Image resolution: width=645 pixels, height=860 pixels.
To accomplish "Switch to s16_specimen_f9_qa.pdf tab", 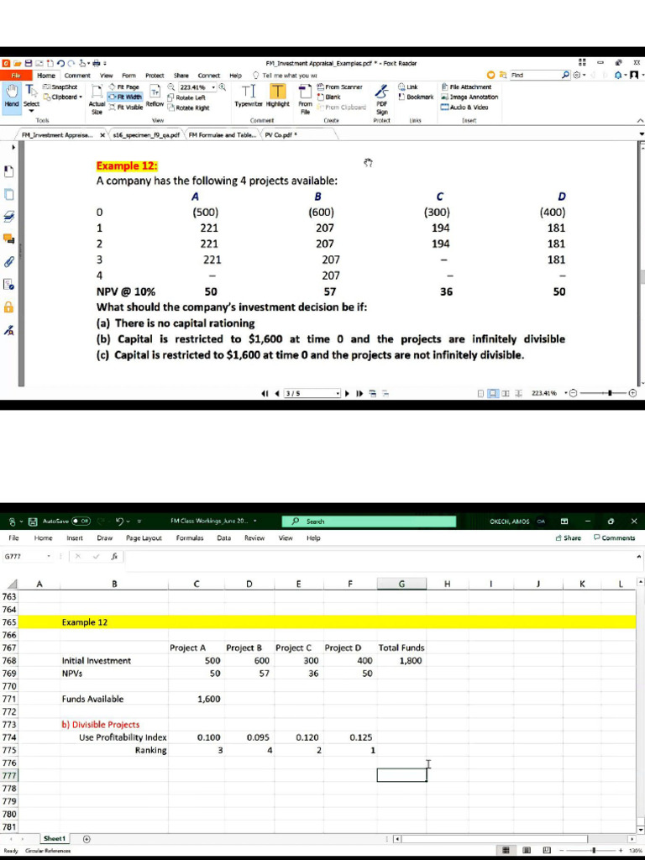I will coord(148,134).
